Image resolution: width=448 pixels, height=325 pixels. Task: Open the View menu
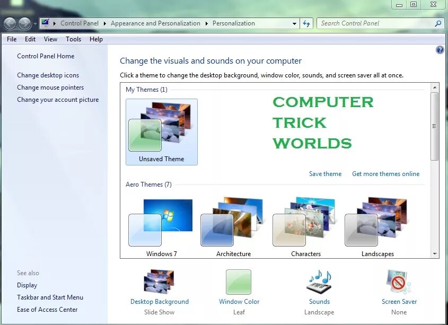pyautogui.click(x=50, y=39)
